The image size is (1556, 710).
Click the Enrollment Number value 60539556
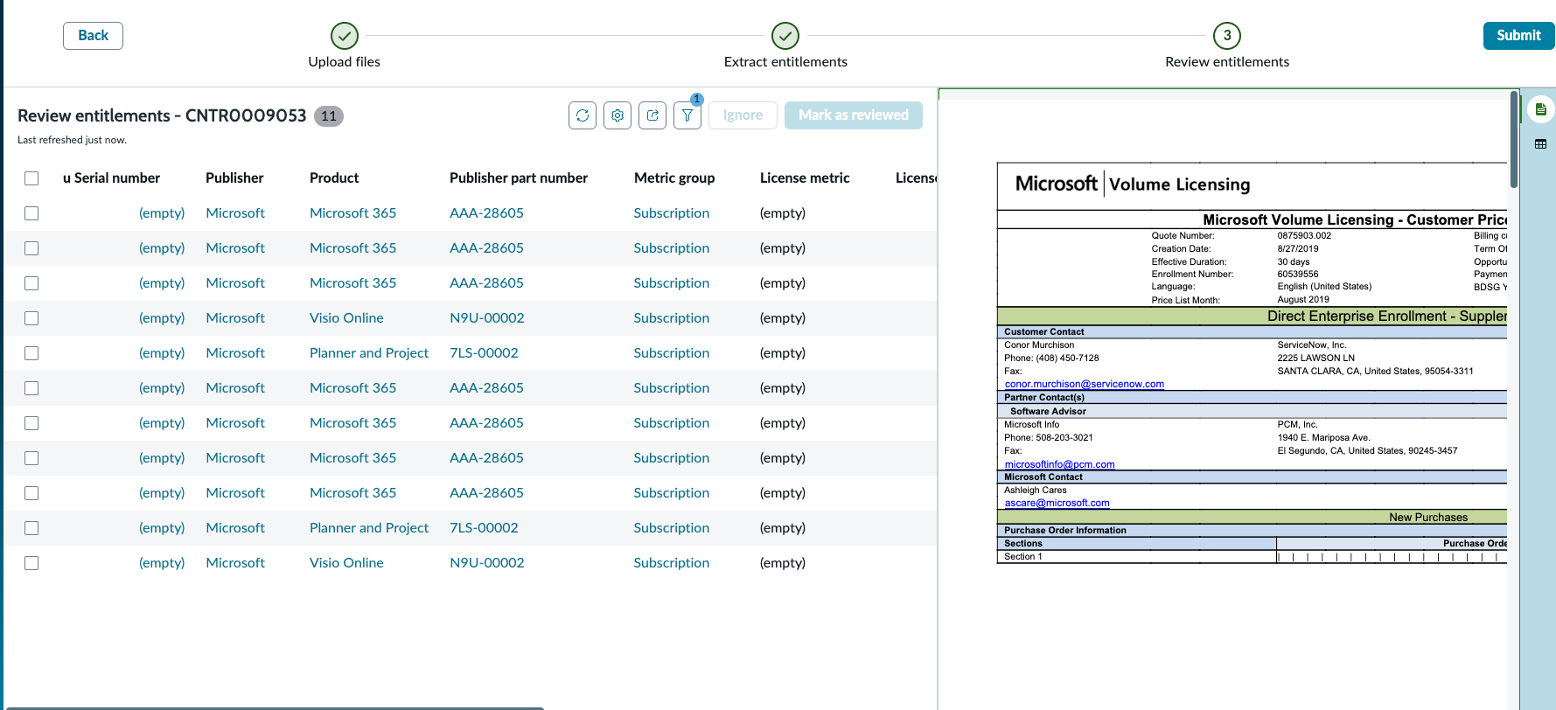tap(1298, 275)
